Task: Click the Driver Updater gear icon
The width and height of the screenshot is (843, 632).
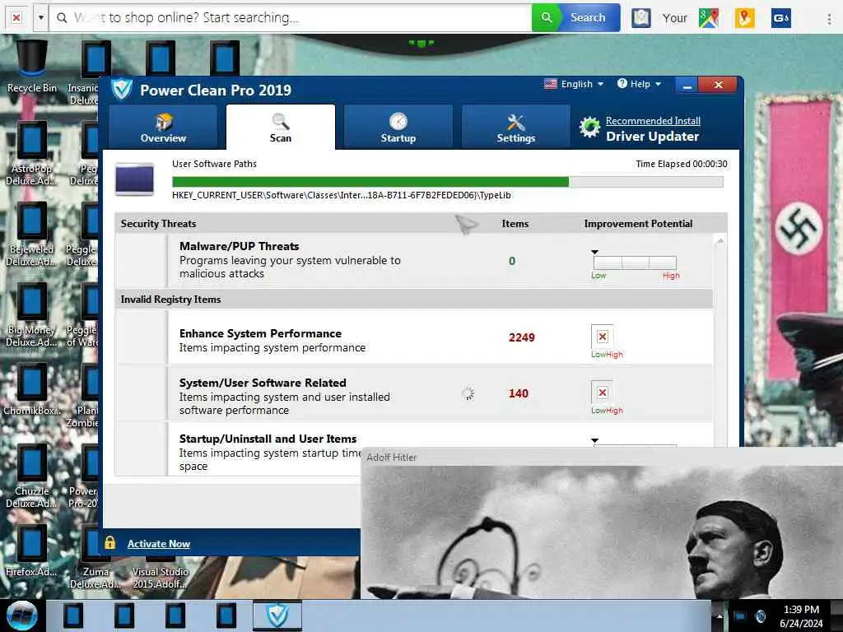Action: [589, 128]
